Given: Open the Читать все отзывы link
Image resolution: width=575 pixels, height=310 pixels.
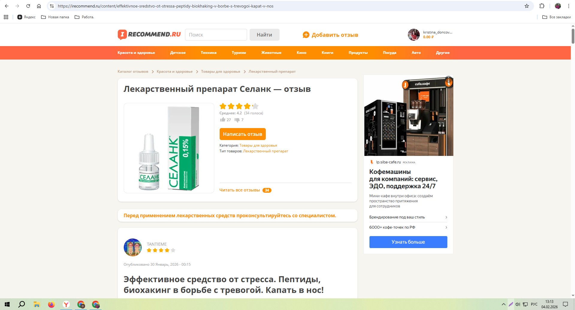Looking at the screenshot, I should point(239,190).
